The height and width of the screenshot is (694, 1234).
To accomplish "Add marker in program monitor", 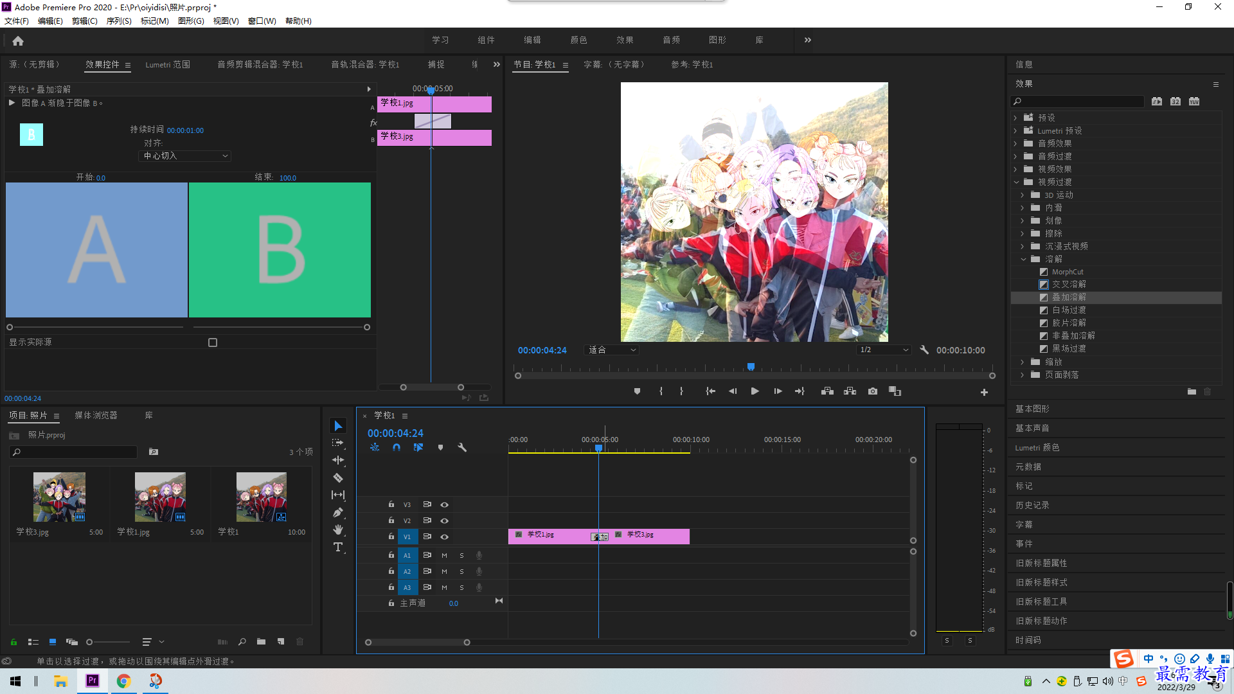I will 637,391.
